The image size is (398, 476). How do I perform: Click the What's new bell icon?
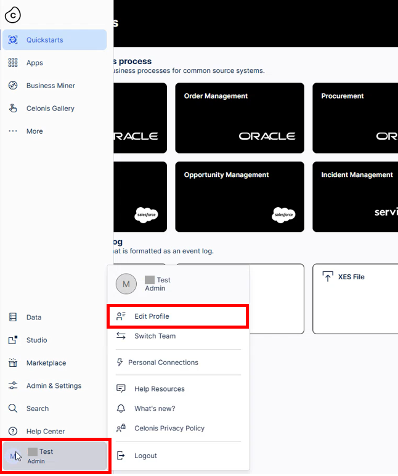coord(121,408)
